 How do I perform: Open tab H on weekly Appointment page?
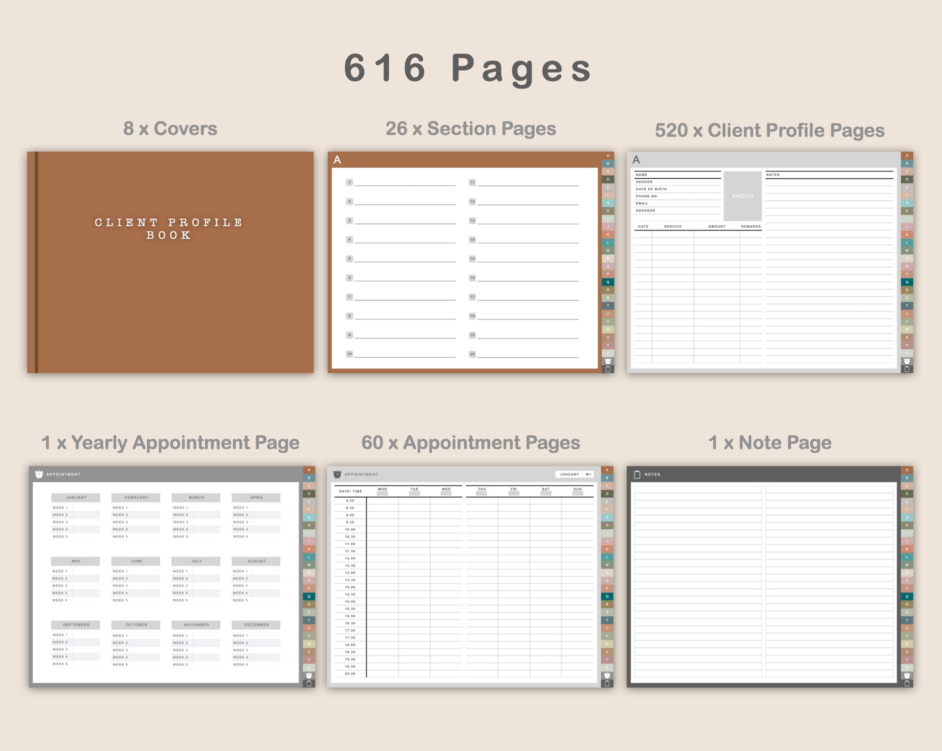(607, 525)
